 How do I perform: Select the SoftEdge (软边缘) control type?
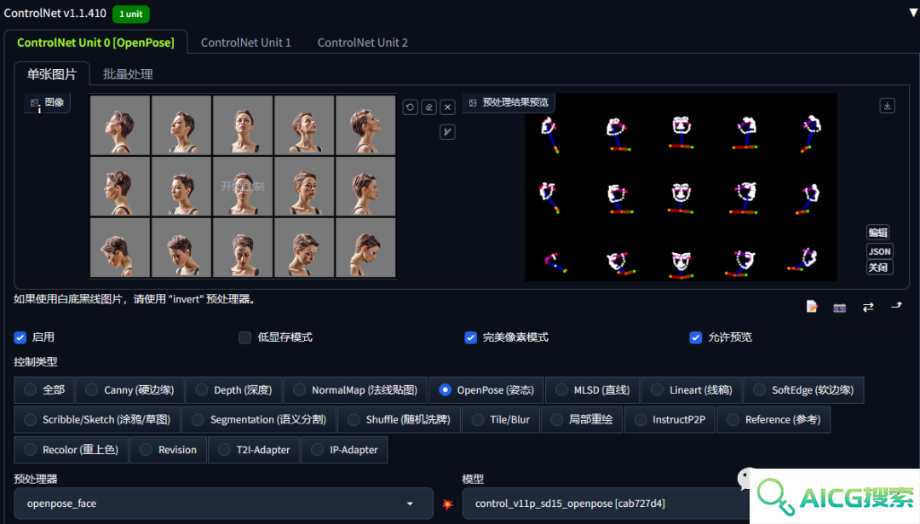[x=803, y=389]
